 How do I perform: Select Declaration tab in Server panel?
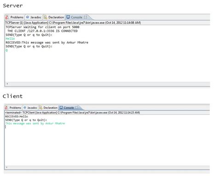(x=54, y=18)
